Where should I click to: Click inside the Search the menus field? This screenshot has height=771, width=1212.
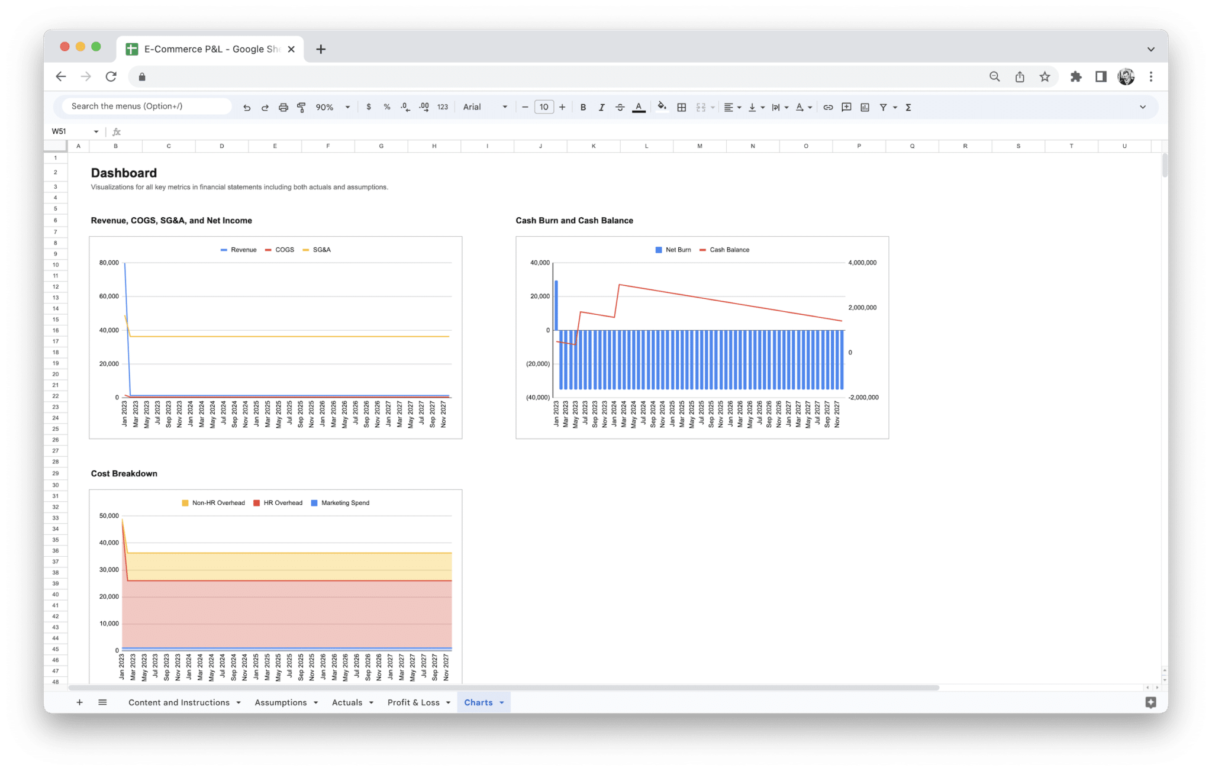click(x=145, y=106)
